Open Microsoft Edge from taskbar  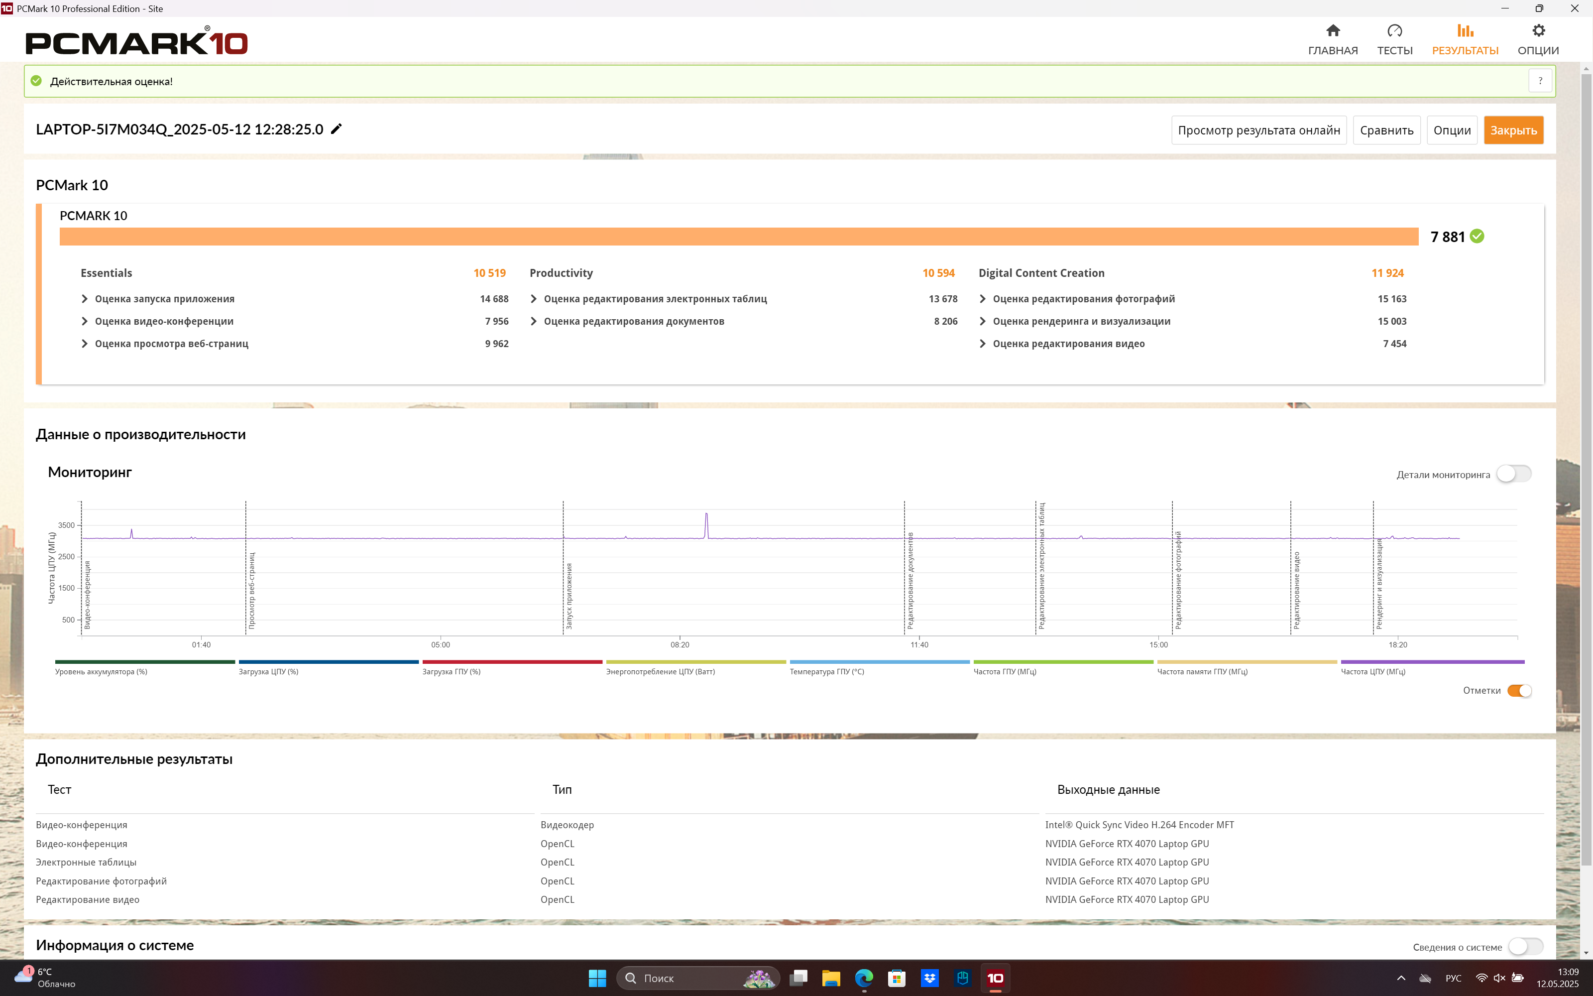point(864,978)
